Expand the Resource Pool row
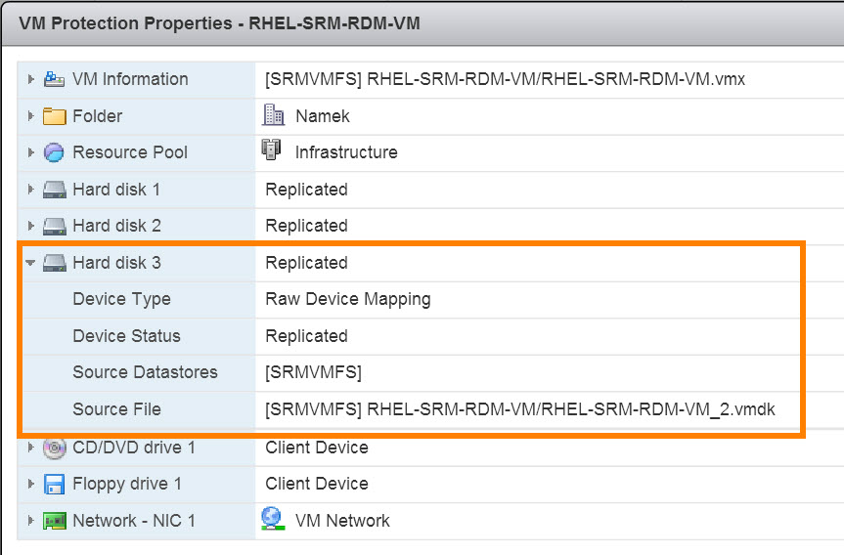 tap(30, 152)
